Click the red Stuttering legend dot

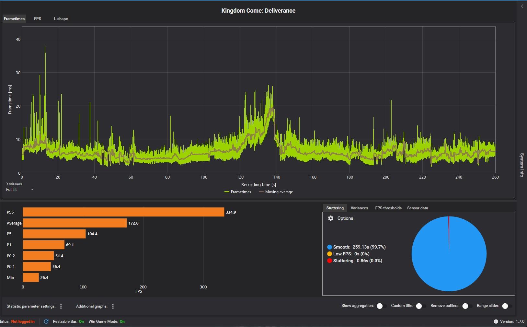(x=329, y=261)
